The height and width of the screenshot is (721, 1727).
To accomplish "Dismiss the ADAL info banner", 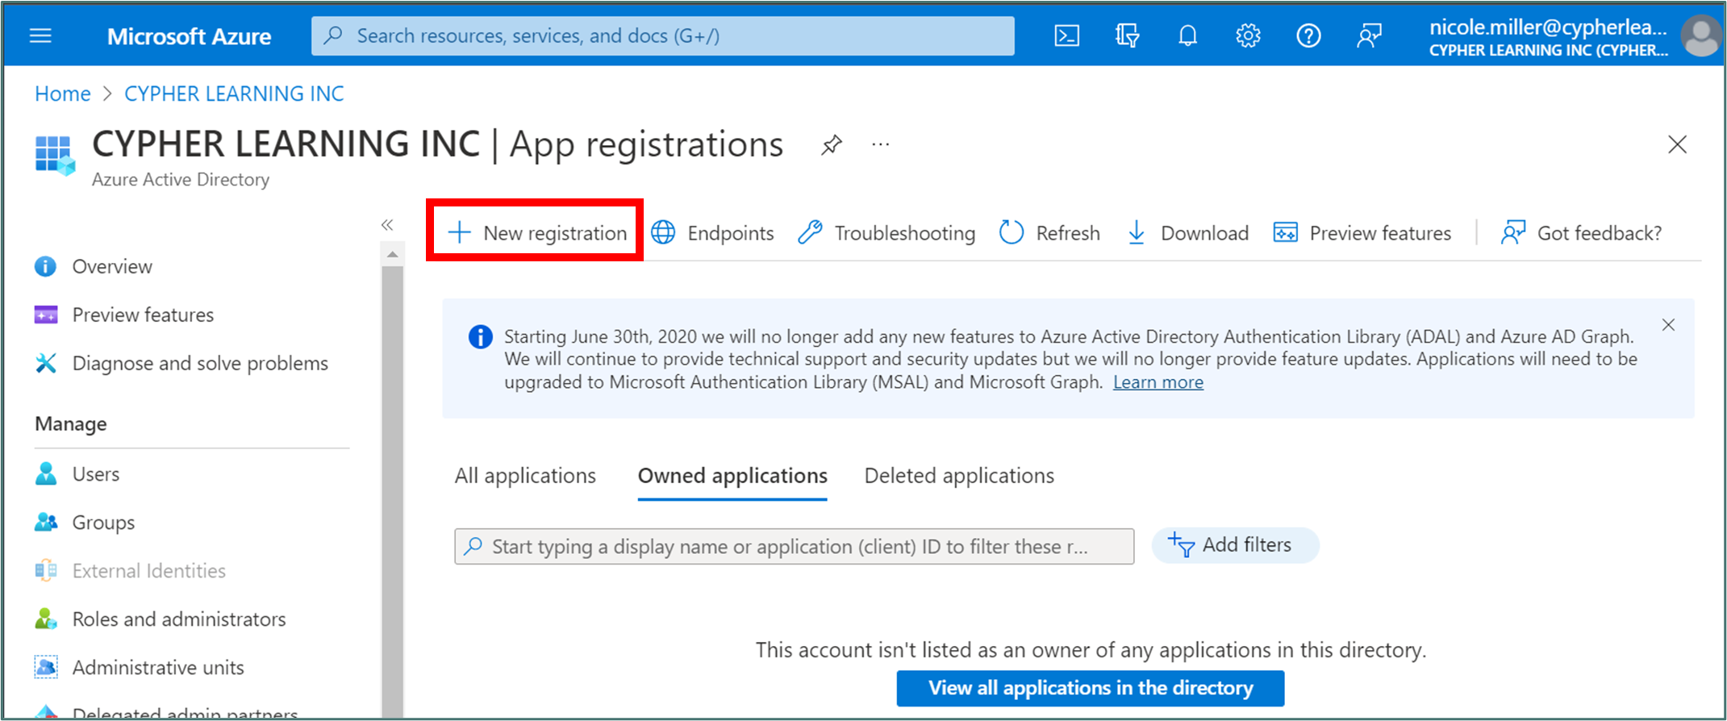I will point(1668,325).
